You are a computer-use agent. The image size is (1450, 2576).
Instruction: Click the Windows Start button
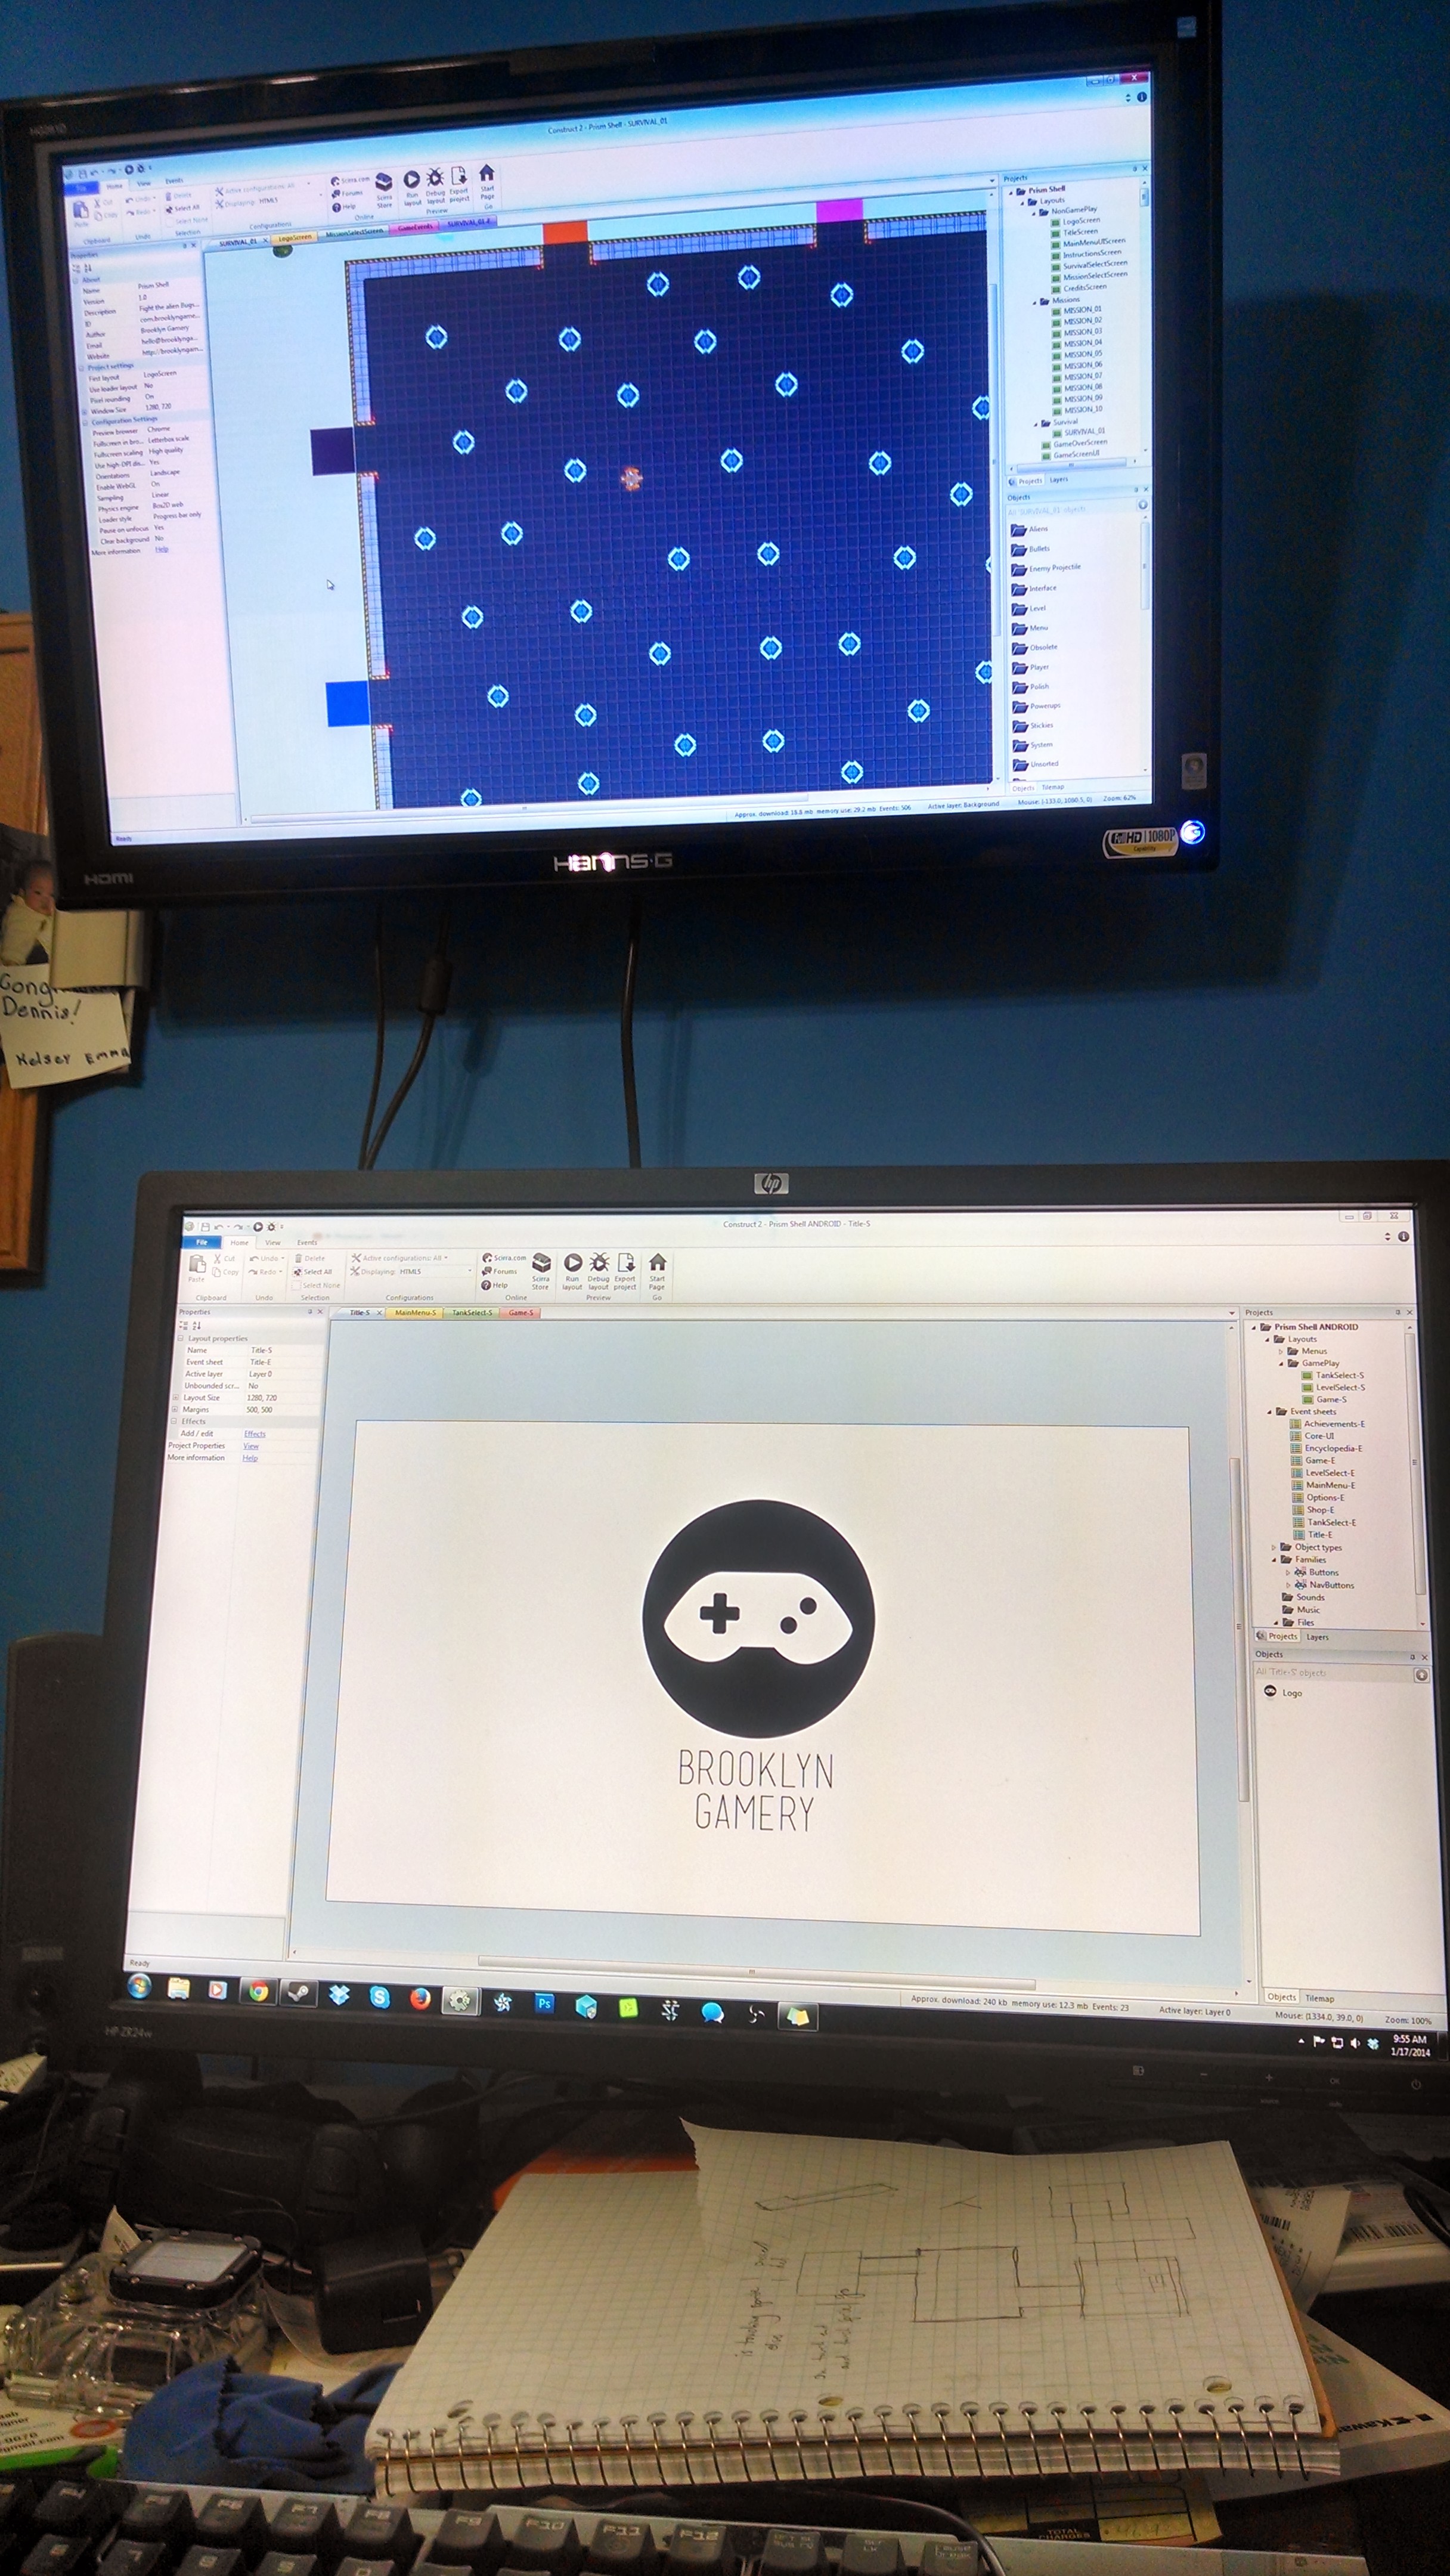coord(139,1985)
